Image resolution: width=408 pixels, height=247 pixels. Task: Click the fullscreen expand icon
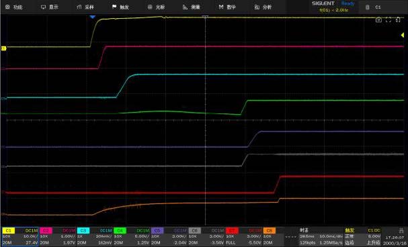[x=389, y=19]
